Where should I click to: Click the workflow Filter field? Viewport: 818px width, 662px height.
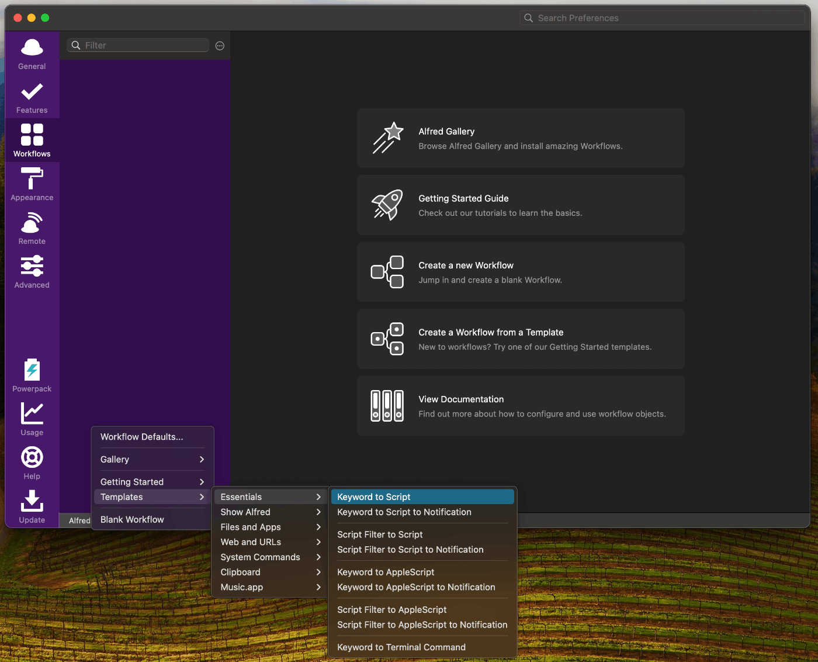click(138, 46)
